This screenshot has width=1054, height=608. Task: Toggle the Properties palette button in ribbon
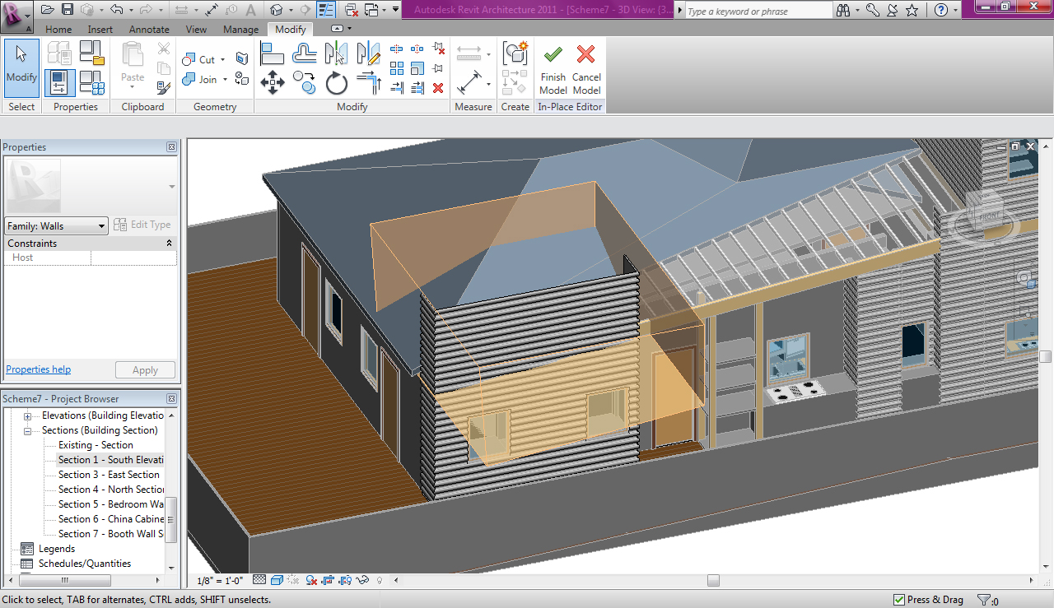click(59, 83)
